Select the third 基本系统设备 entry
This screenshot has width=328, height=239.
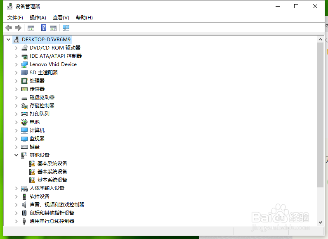pyautogui.click(x=52, y=180)
